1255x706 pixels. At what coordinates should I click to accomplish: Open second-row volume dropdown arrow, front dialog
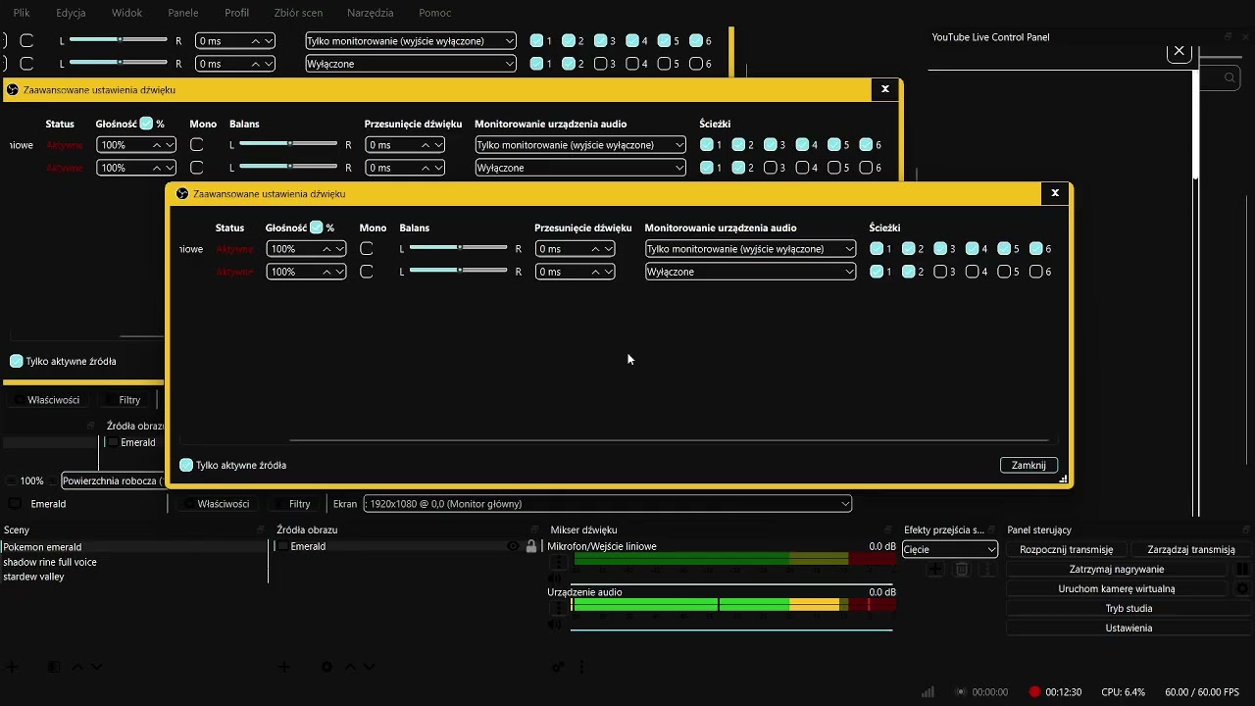[x=339, y=272]
